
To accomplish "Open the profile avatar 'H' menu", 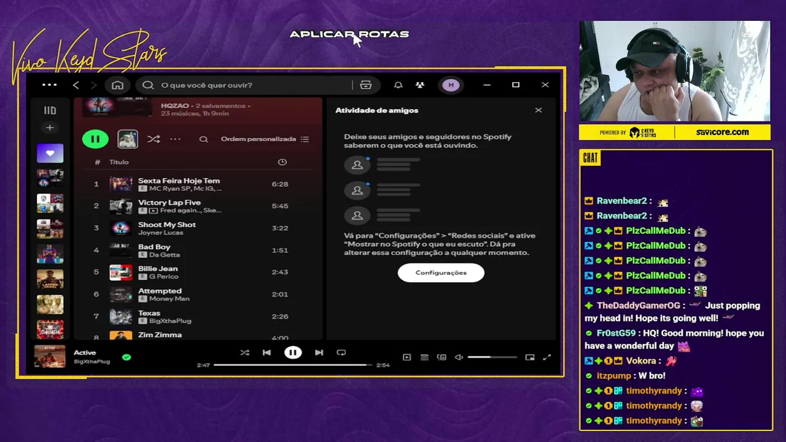I will point(451,85).
